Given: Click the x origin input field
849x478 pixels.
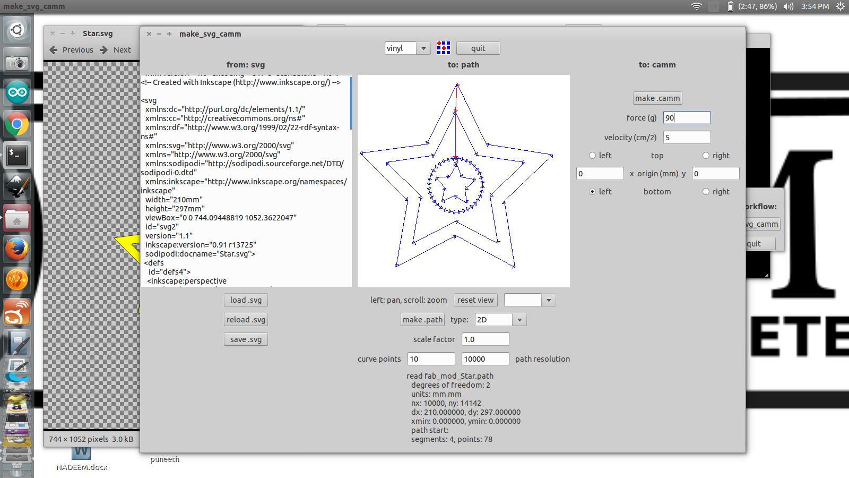Looking at the screenshot, I should click(600, 174).
